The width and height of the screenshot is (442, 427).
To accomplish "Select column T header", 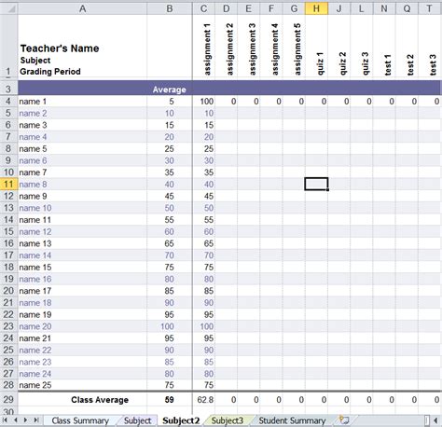I will pyautogui.click(x=430, y=8).
